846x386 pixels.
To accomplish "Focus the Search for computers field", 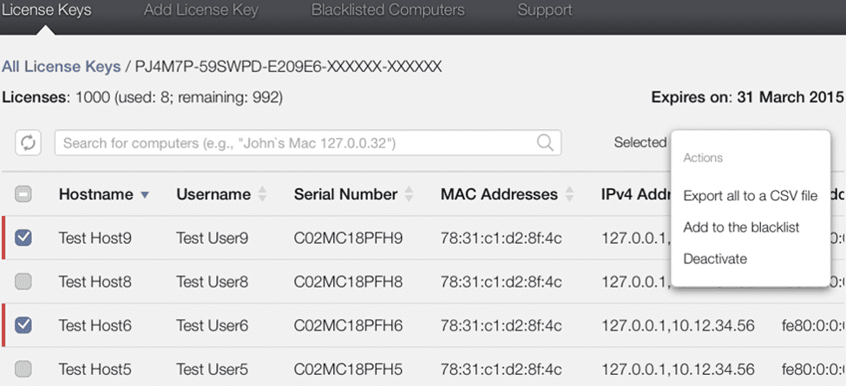I will (x=308, y=143).
